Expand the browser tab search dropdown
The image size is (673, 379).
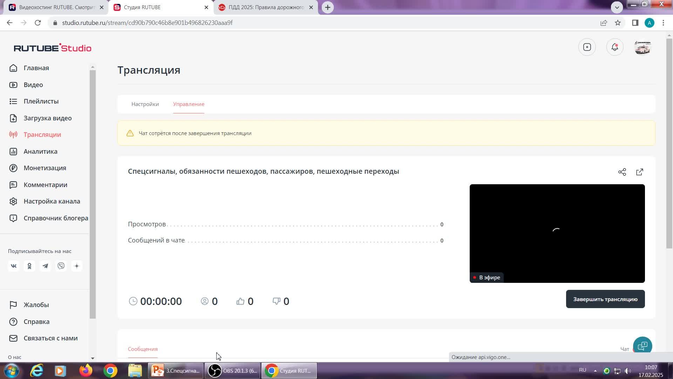tap(617, 7)
